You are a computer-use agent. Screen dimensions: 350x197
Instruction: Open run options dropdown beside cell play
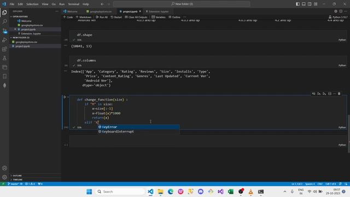tap(68, 97)
